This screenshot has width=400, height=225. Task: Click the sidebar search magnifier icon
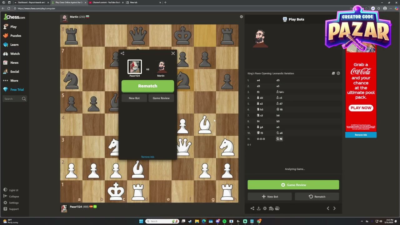coord(24,99)
